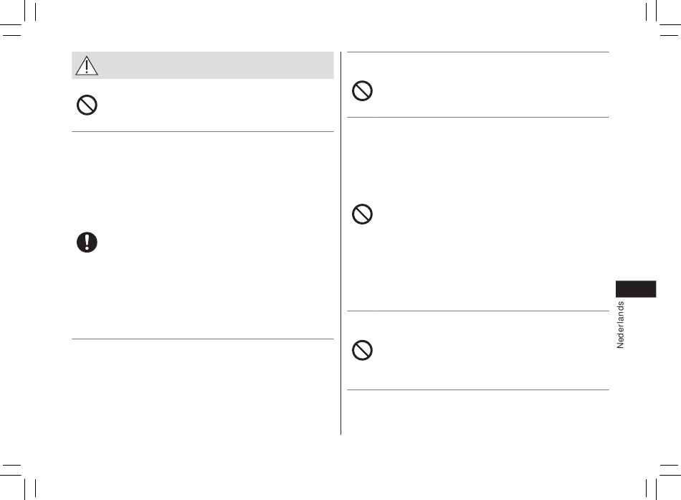Click the vertical Nederlands language label

[x=620, y=325]
